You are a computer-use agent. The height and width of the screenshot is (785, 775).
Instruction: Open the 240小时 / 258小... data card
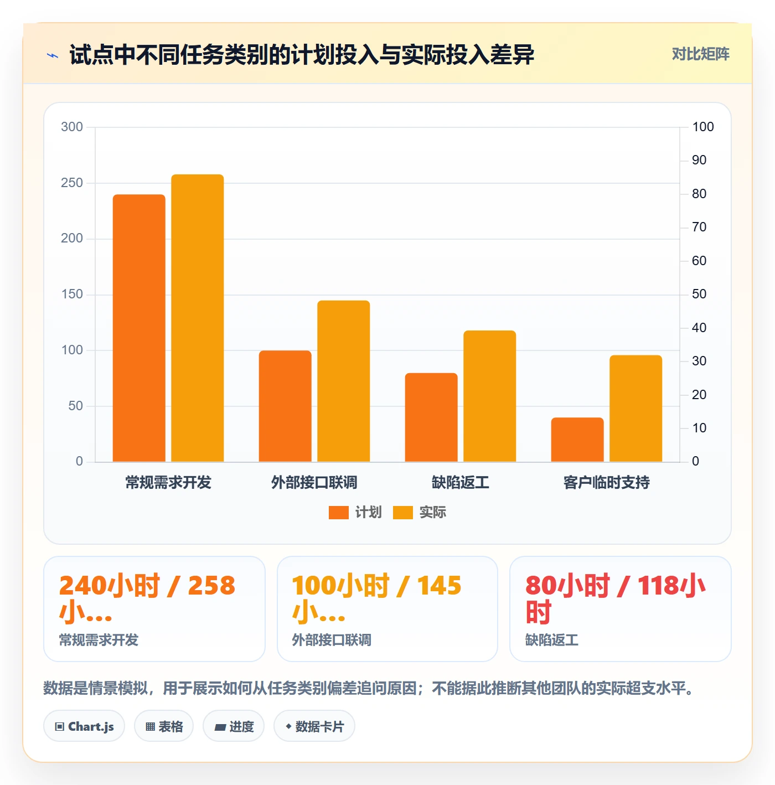point(154,609)
